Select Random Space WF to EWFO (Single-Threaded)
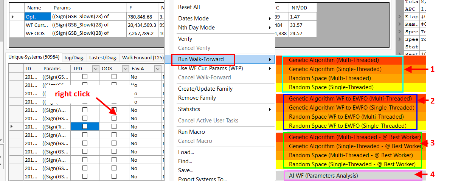The width and height of the screenshot is (461, 181). tap(348, 126)
